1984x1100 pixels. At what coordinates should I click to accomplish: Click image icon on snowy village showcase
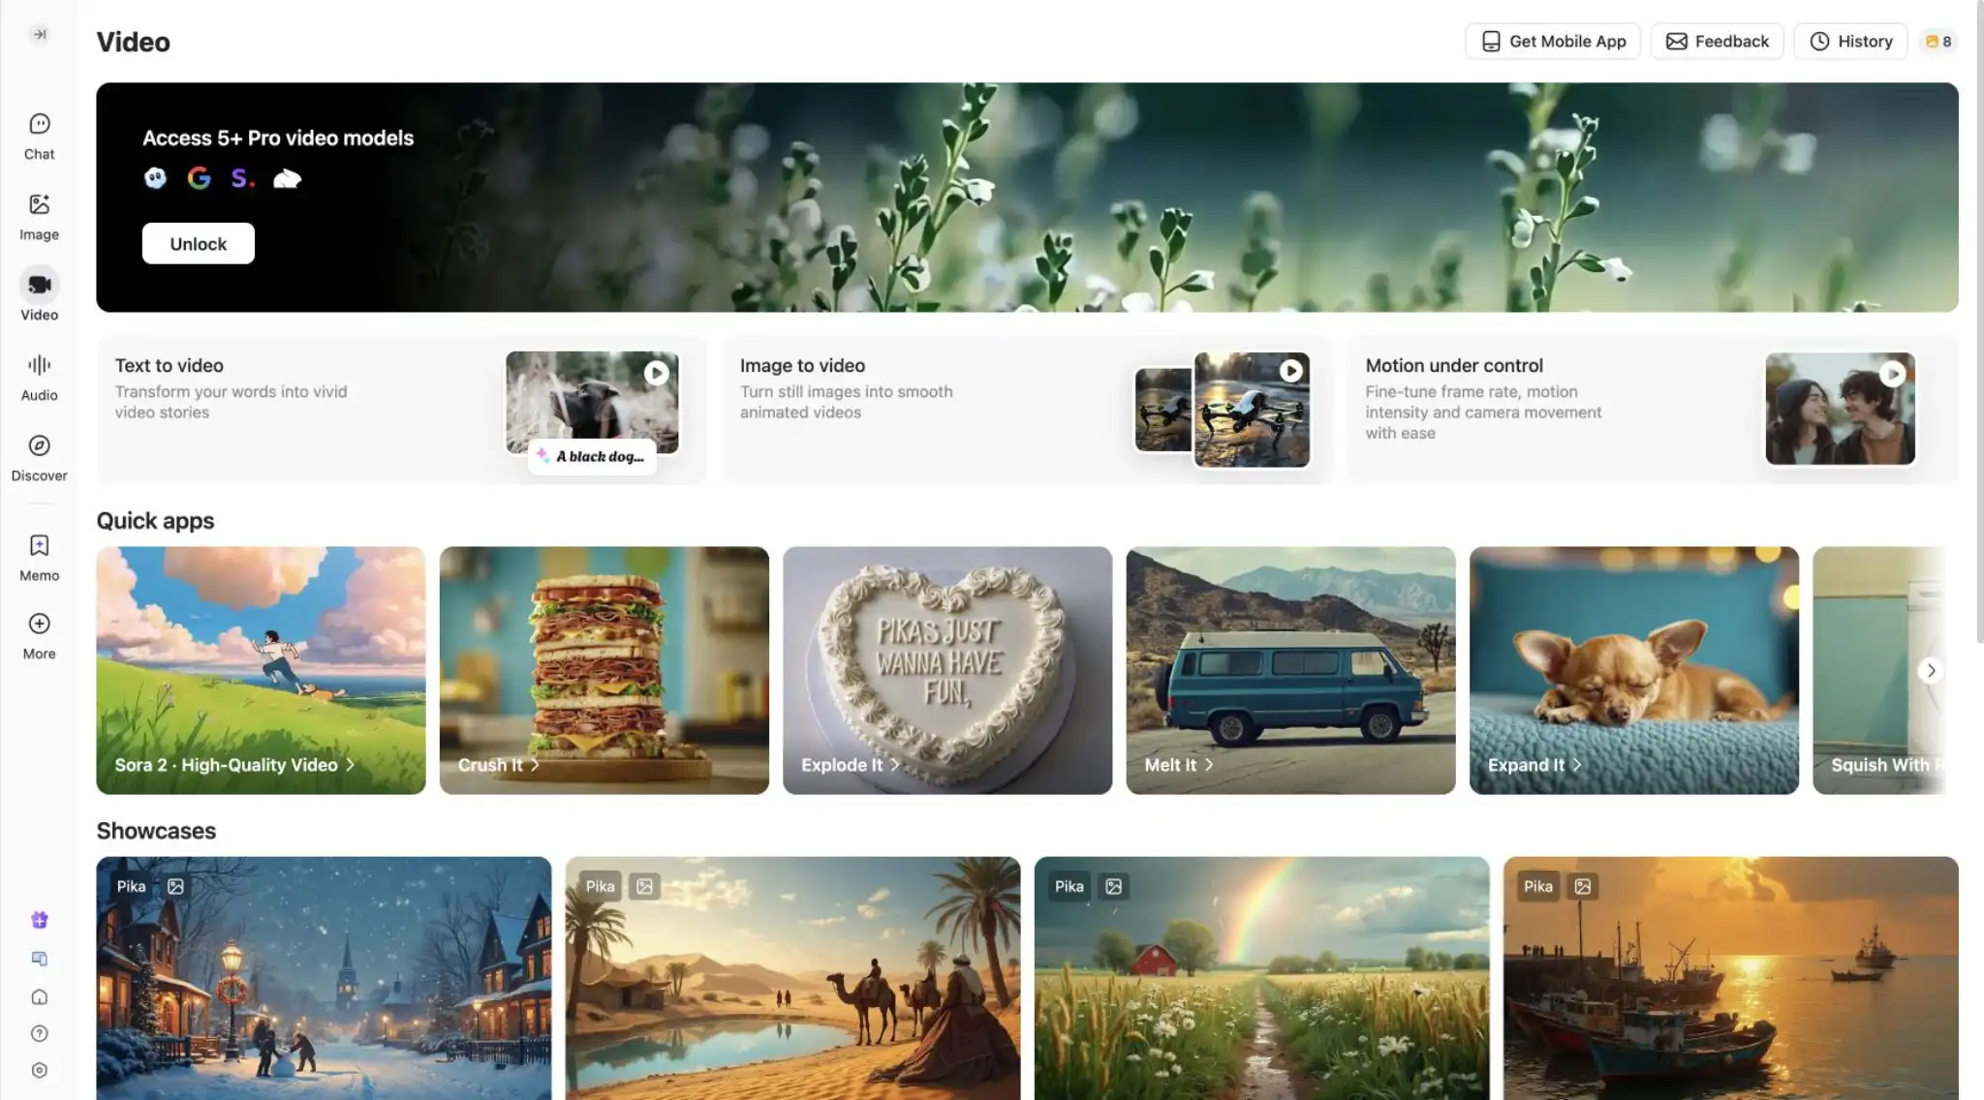click(x=175, y=887)
